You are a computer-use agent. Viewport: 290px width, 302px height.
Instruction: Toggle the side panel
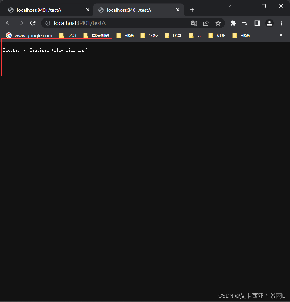(x=257, y=23)
